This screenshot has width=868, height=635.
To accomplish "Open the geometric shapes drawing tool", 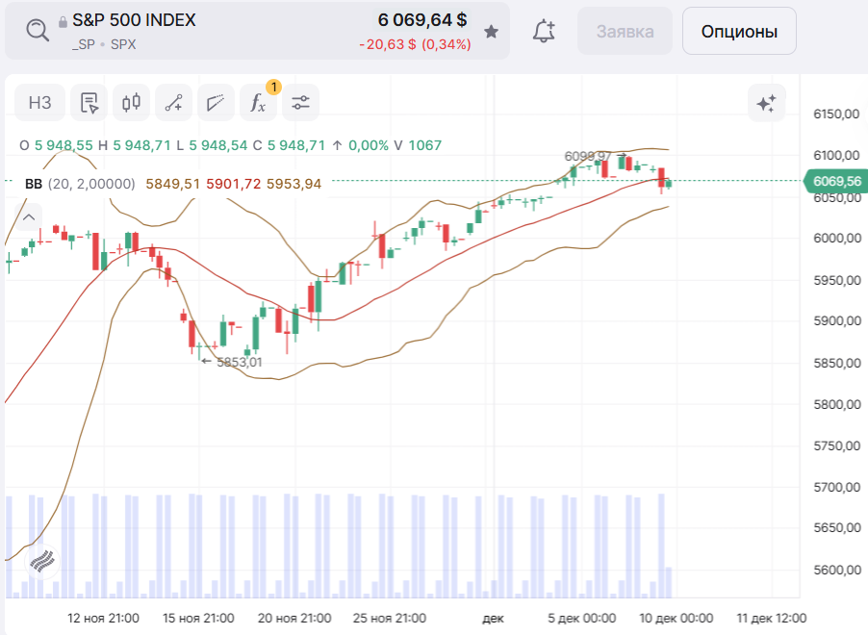I will pyautogui.click(x=216, y=102).
